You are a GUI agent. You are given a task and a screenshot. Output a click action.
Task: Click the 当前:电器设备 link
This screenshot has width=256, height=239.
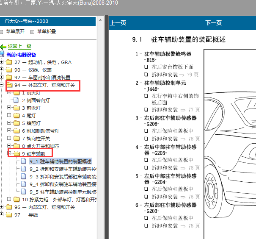click(21, 55)
